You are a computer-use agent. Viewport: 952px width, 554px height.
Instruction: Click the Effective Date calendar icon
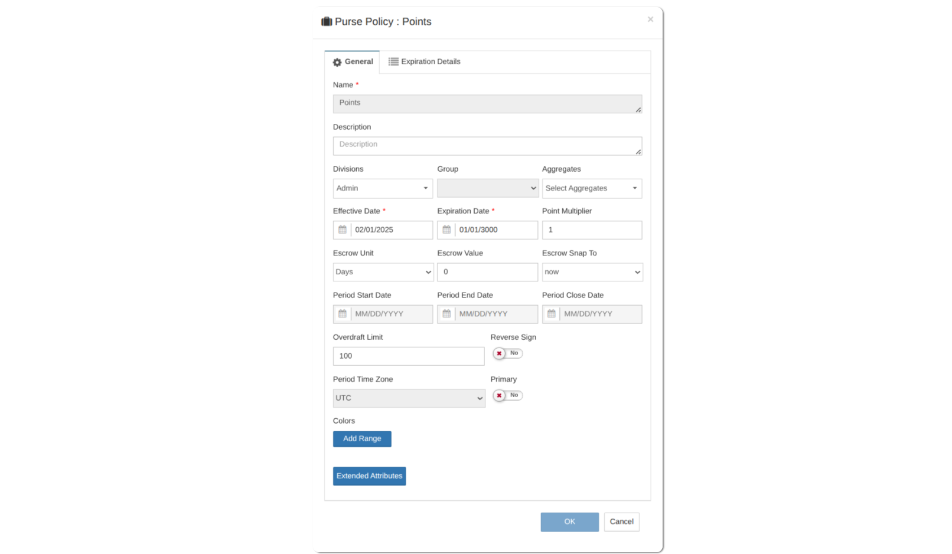pos(343,230)
